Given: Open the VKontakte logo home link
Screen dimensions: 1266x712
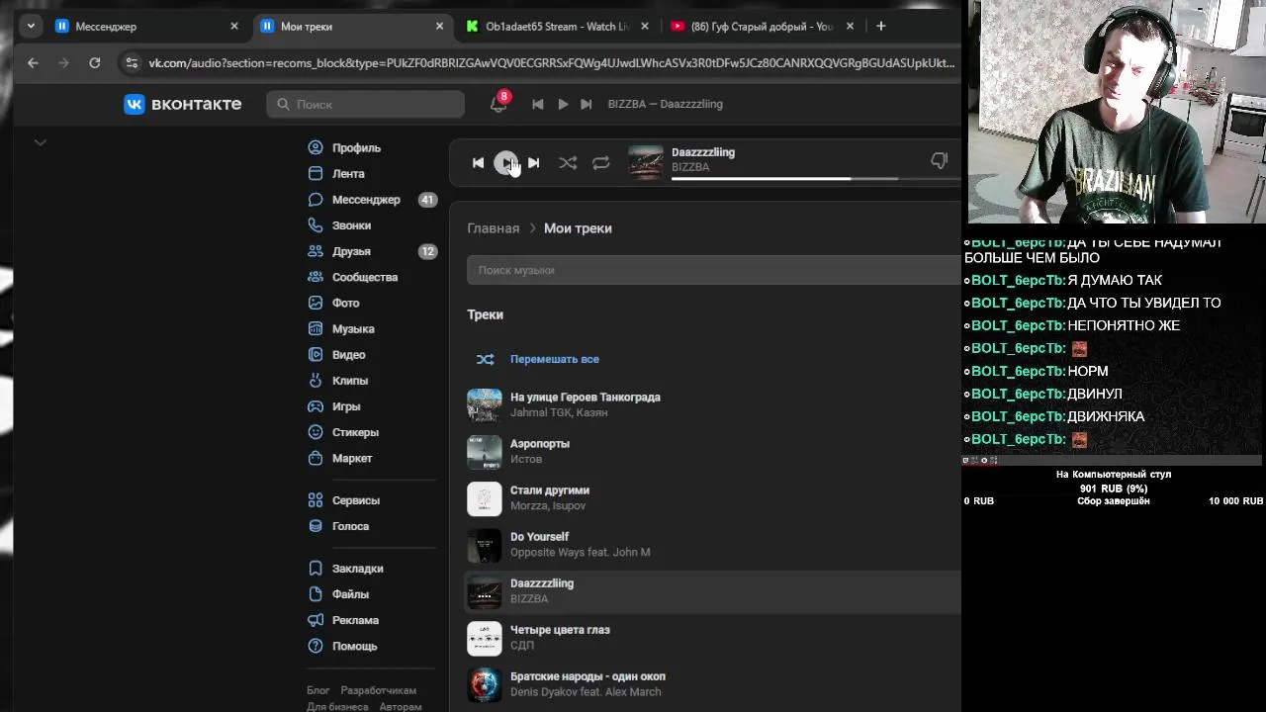Looking at the screenshot, I should click(183, 104).
